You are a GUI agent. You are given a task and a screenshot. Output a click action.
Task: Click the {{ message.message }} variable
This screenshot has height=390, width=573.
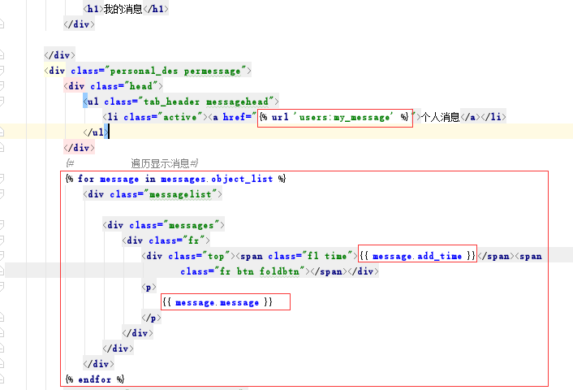pyautogui.click(x=218, y=302)
